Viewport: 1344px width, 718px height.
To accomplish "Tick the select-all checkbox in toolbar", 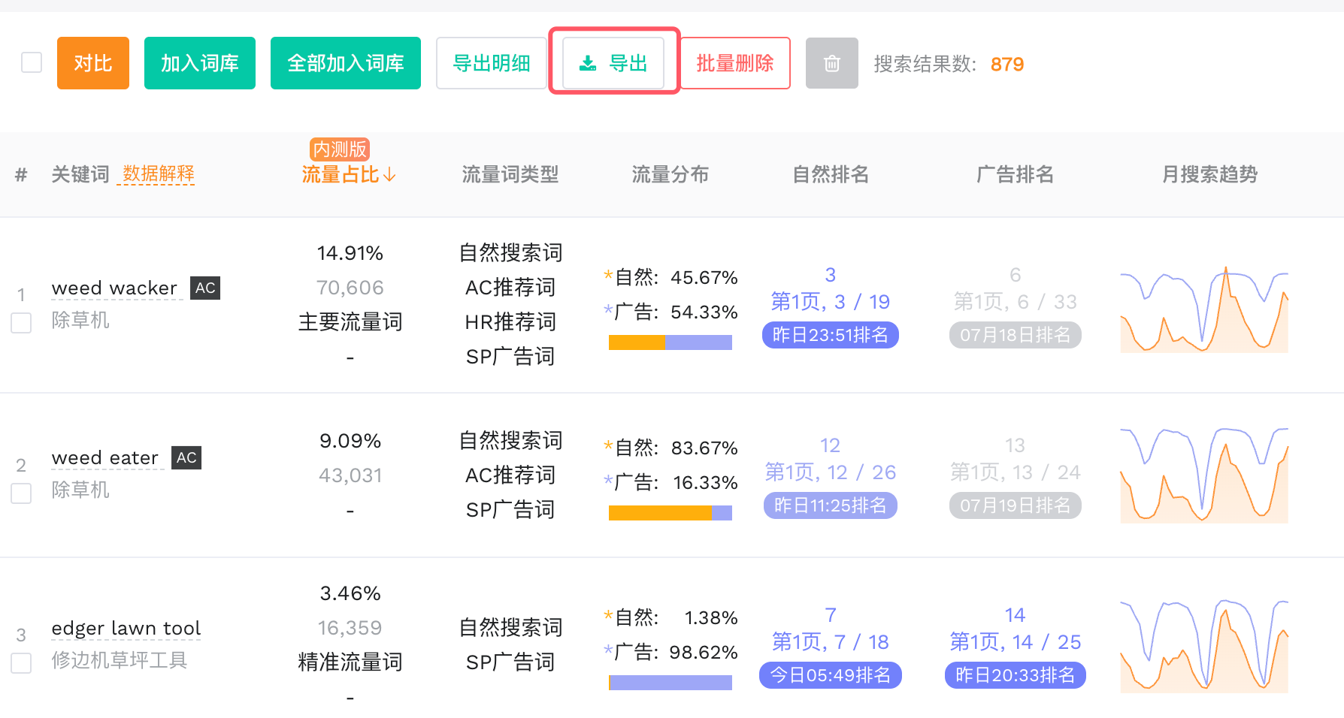I will click(x=32, y=62).
